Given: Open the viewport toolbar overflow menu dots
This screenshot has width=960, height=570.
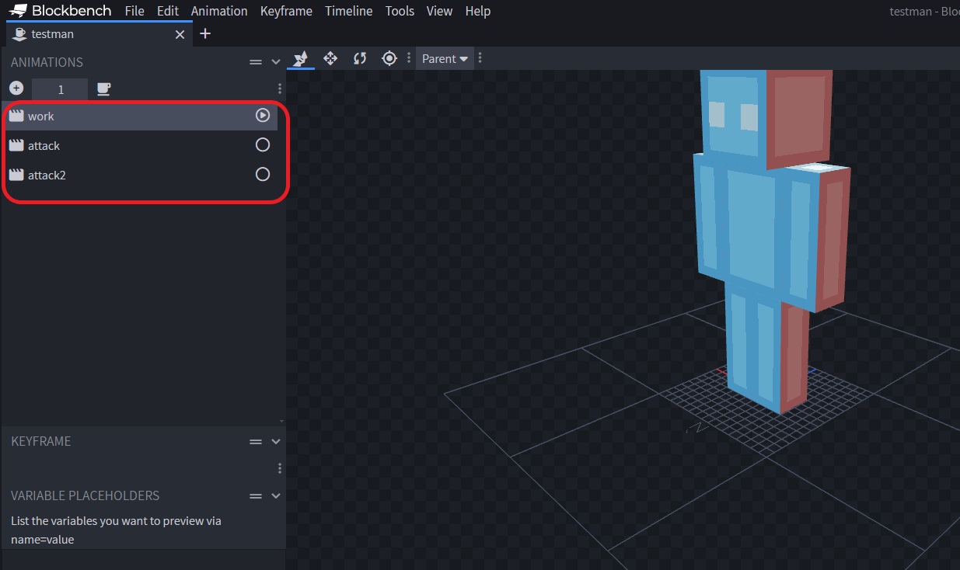Looking at the screenshot, I should click(408, 58).
